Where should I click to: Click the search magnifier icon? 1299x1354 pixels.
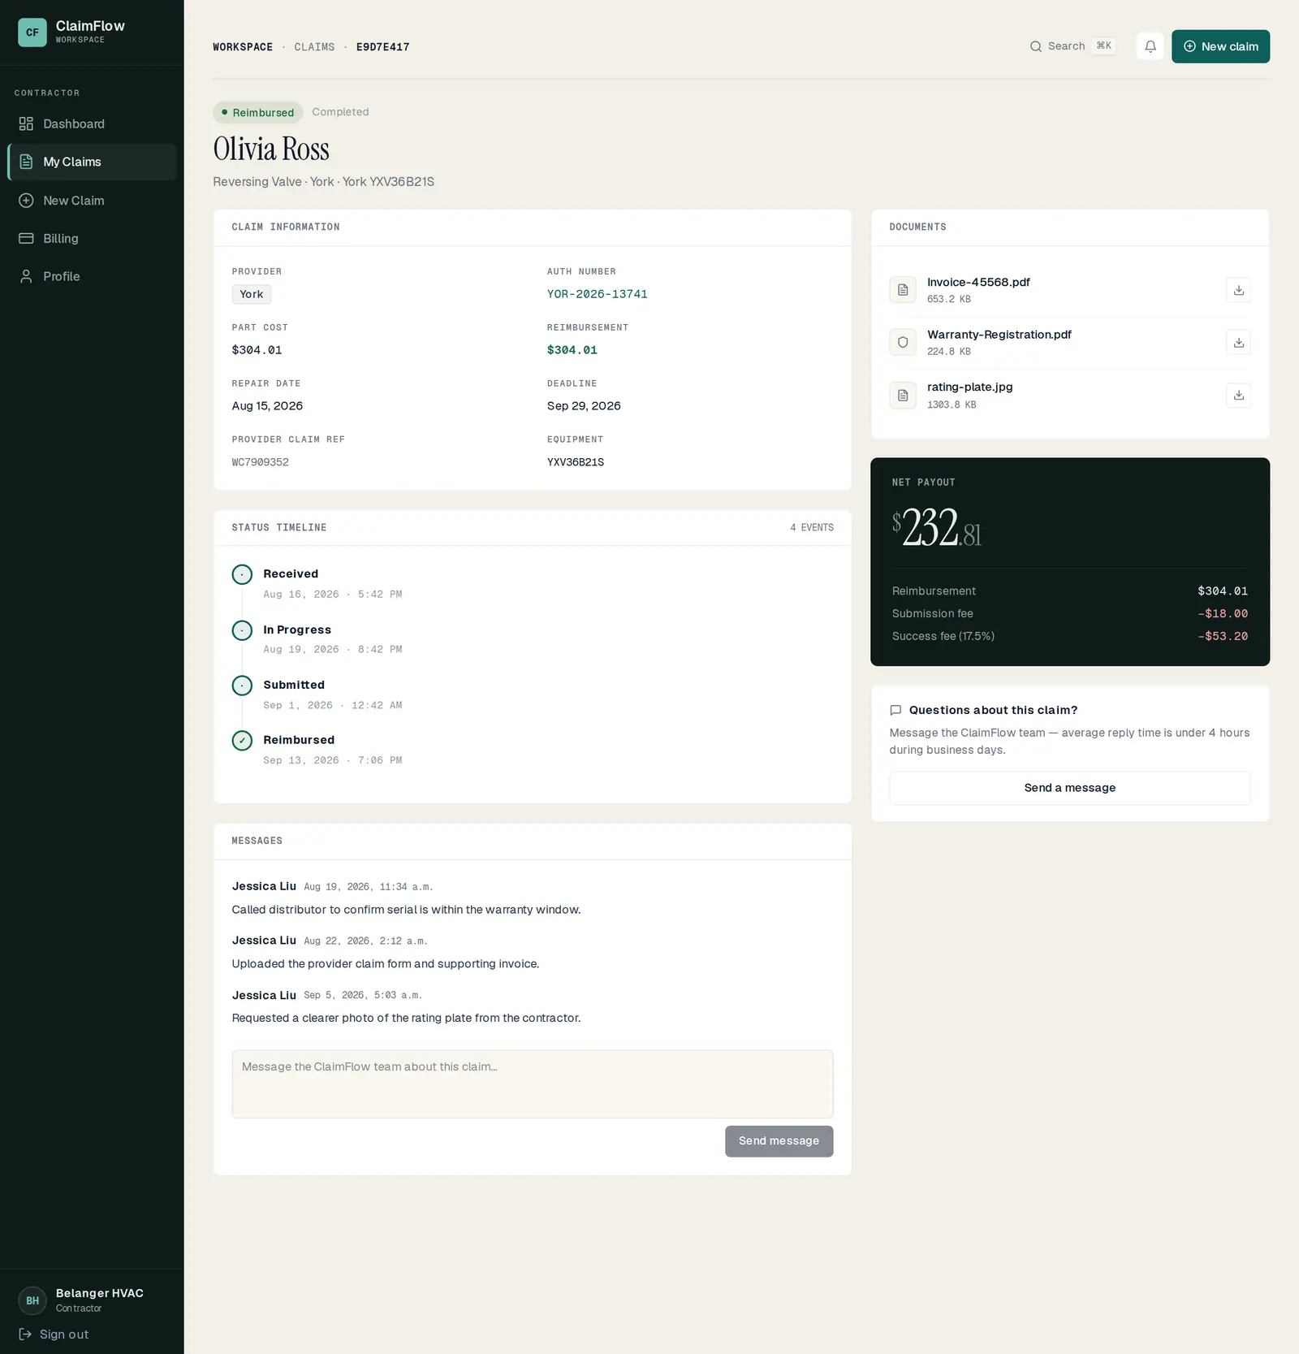1035,46
